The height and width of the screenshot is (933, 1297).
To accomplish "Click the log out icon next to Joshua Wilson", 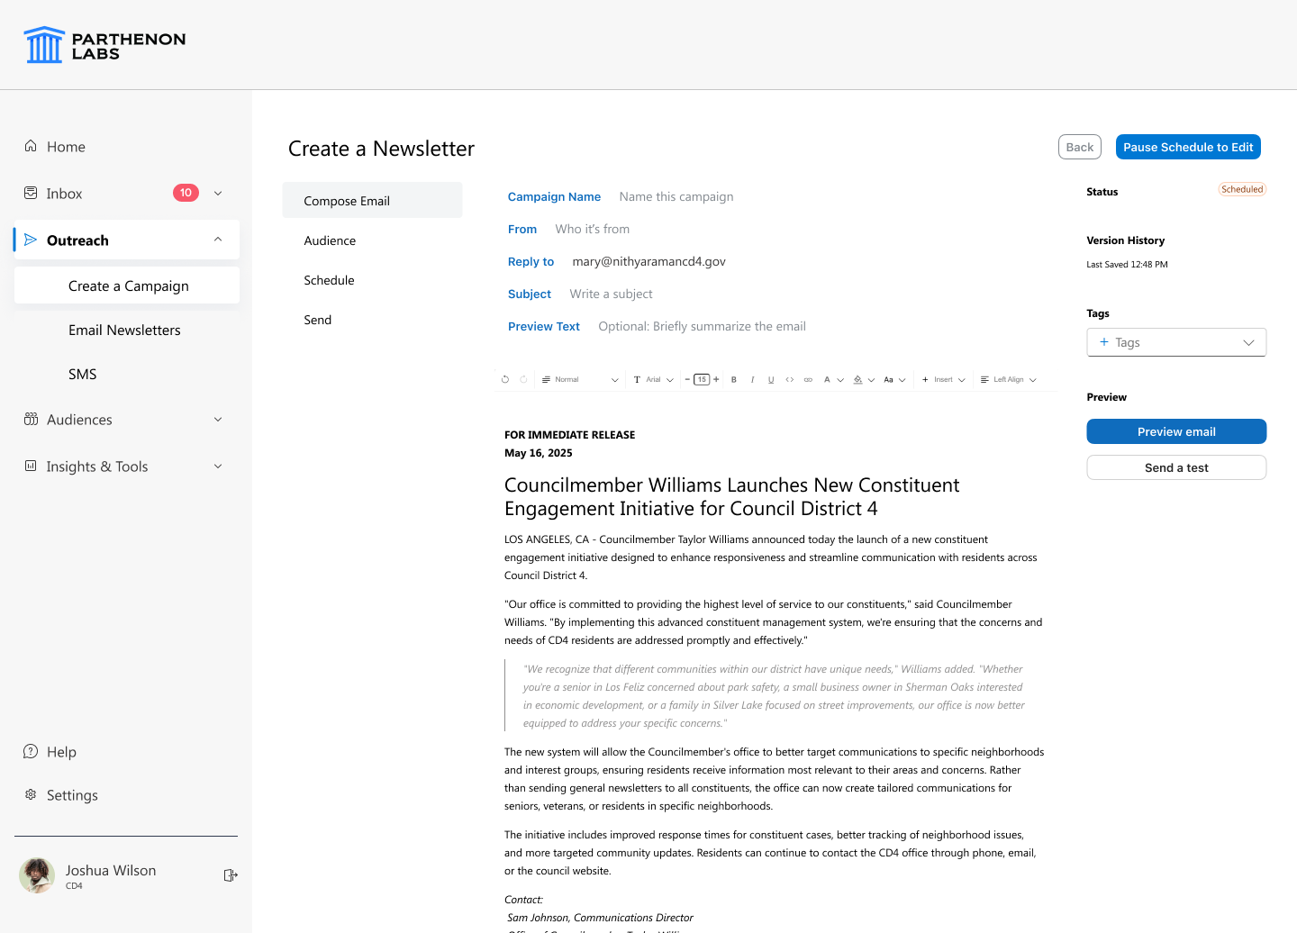I will pyautogui.click(x=231, y=875).
